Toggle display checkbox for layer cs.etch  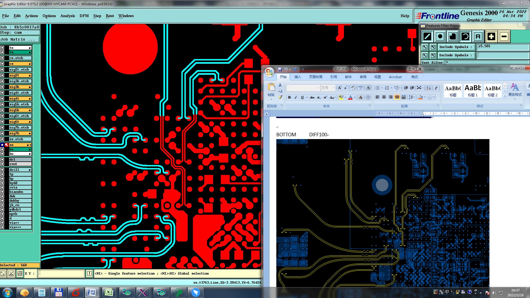click(x=2, y=58)
